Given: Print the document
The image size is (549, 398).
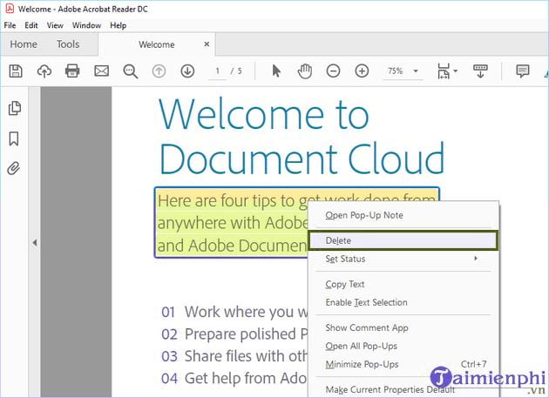Looking at the screenshot, I should coord(72,71).
